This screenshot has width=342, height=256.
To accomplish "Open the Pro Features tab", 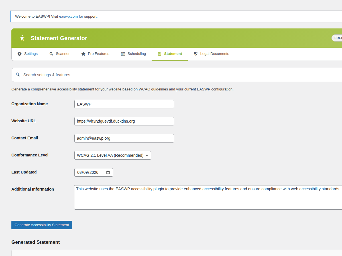I will coord(95,54).
